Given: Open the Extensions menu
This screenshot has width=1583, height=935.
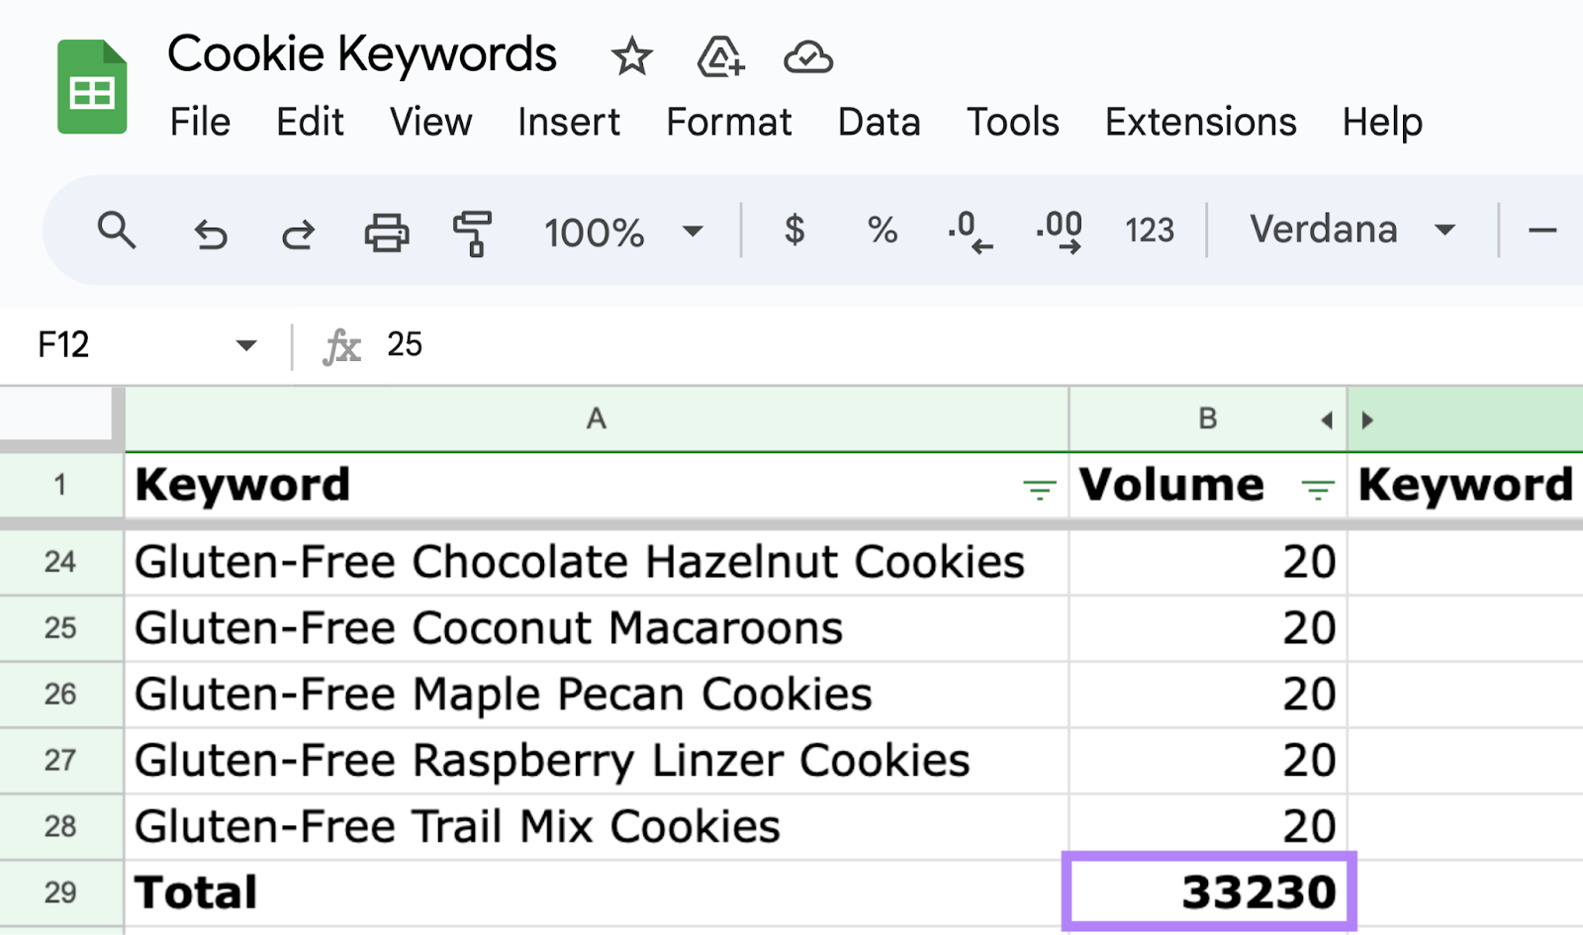Looking at the screenshot, I should [x=1199, y=122].
